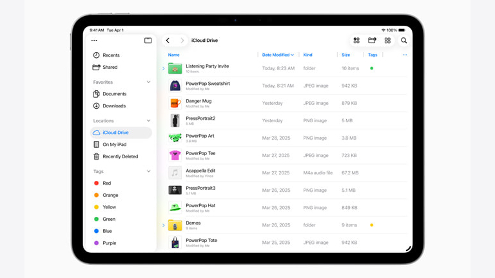Go forward with the right chevron

pyautogui.click(x=182, y=41)
